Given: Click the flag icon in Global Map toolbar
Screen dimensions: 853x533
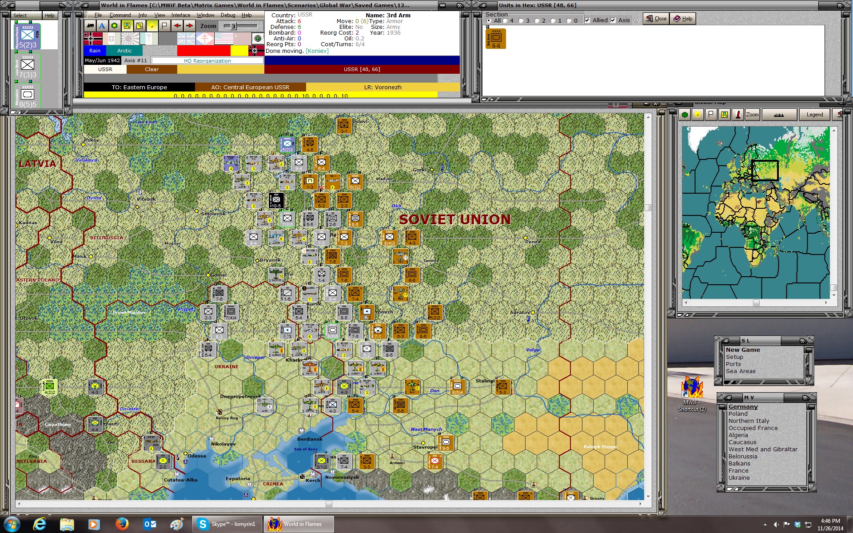Looking at the screenshot, I should coord(711,115).
